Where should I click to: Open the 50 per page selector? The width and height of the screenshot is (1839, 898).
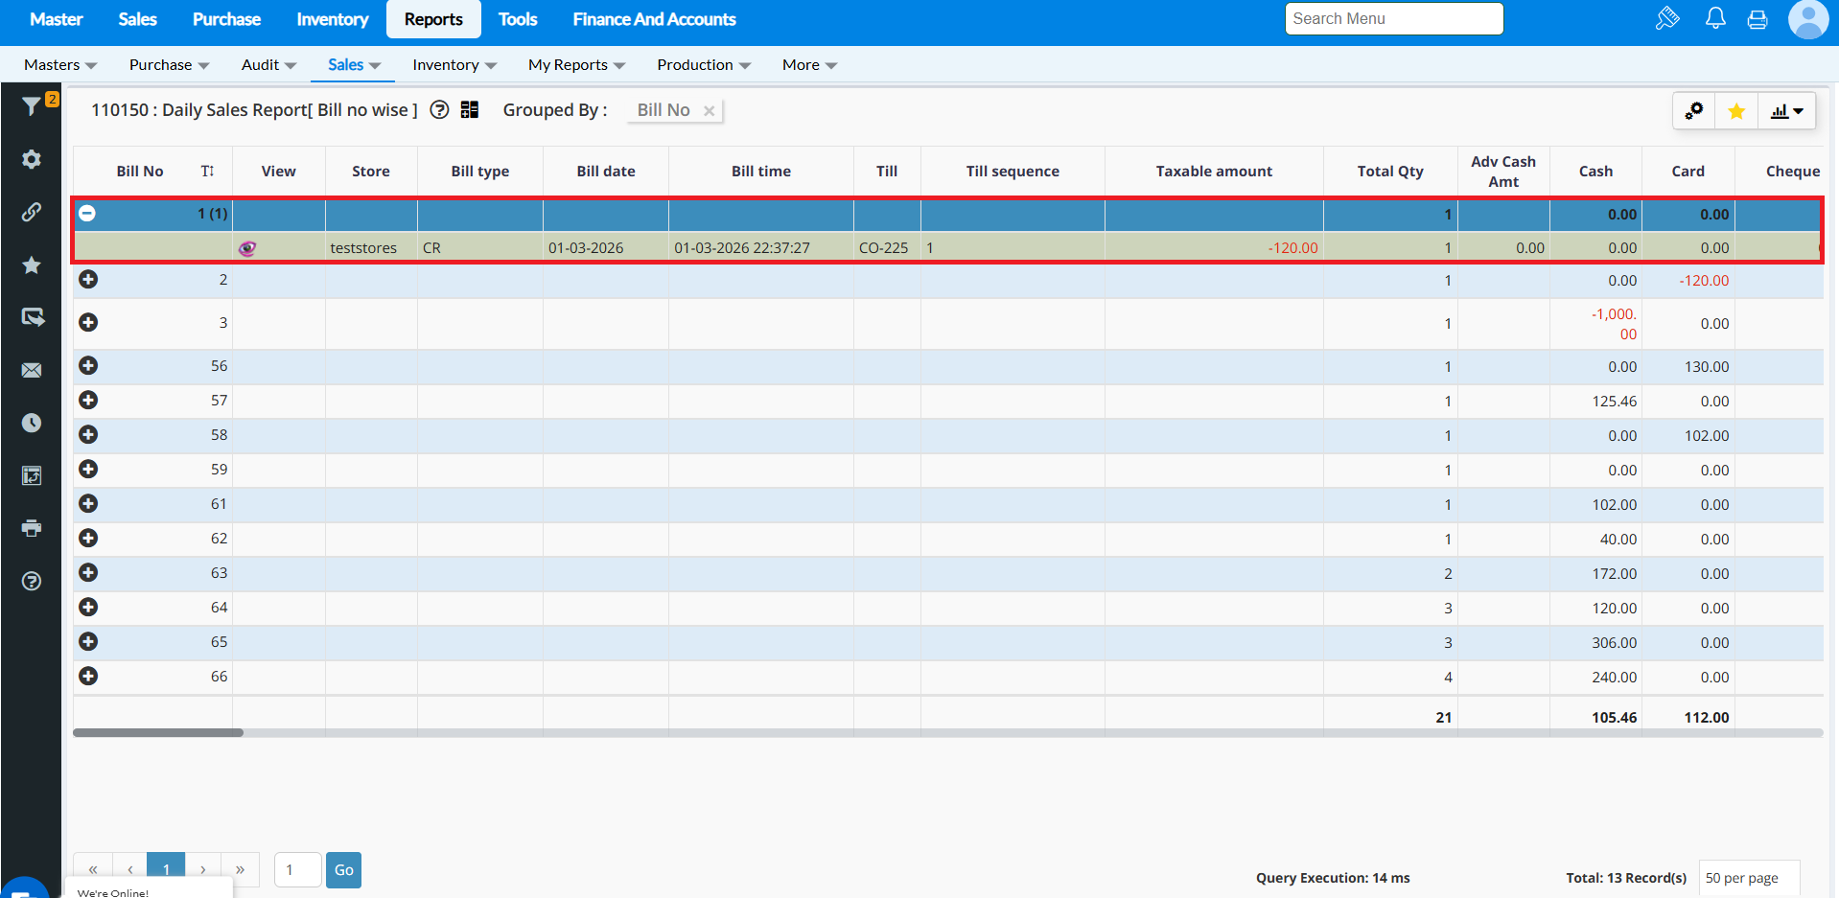(1748, 878)
